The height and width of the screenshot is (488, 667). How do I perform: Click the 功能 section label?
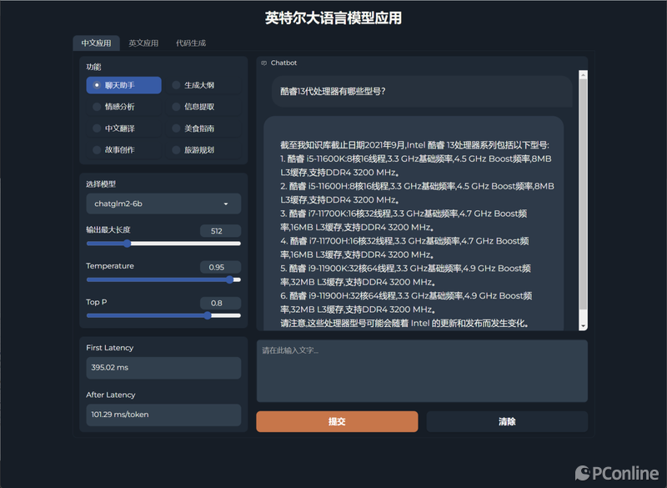pyautogui.click(x=93, y=67)
